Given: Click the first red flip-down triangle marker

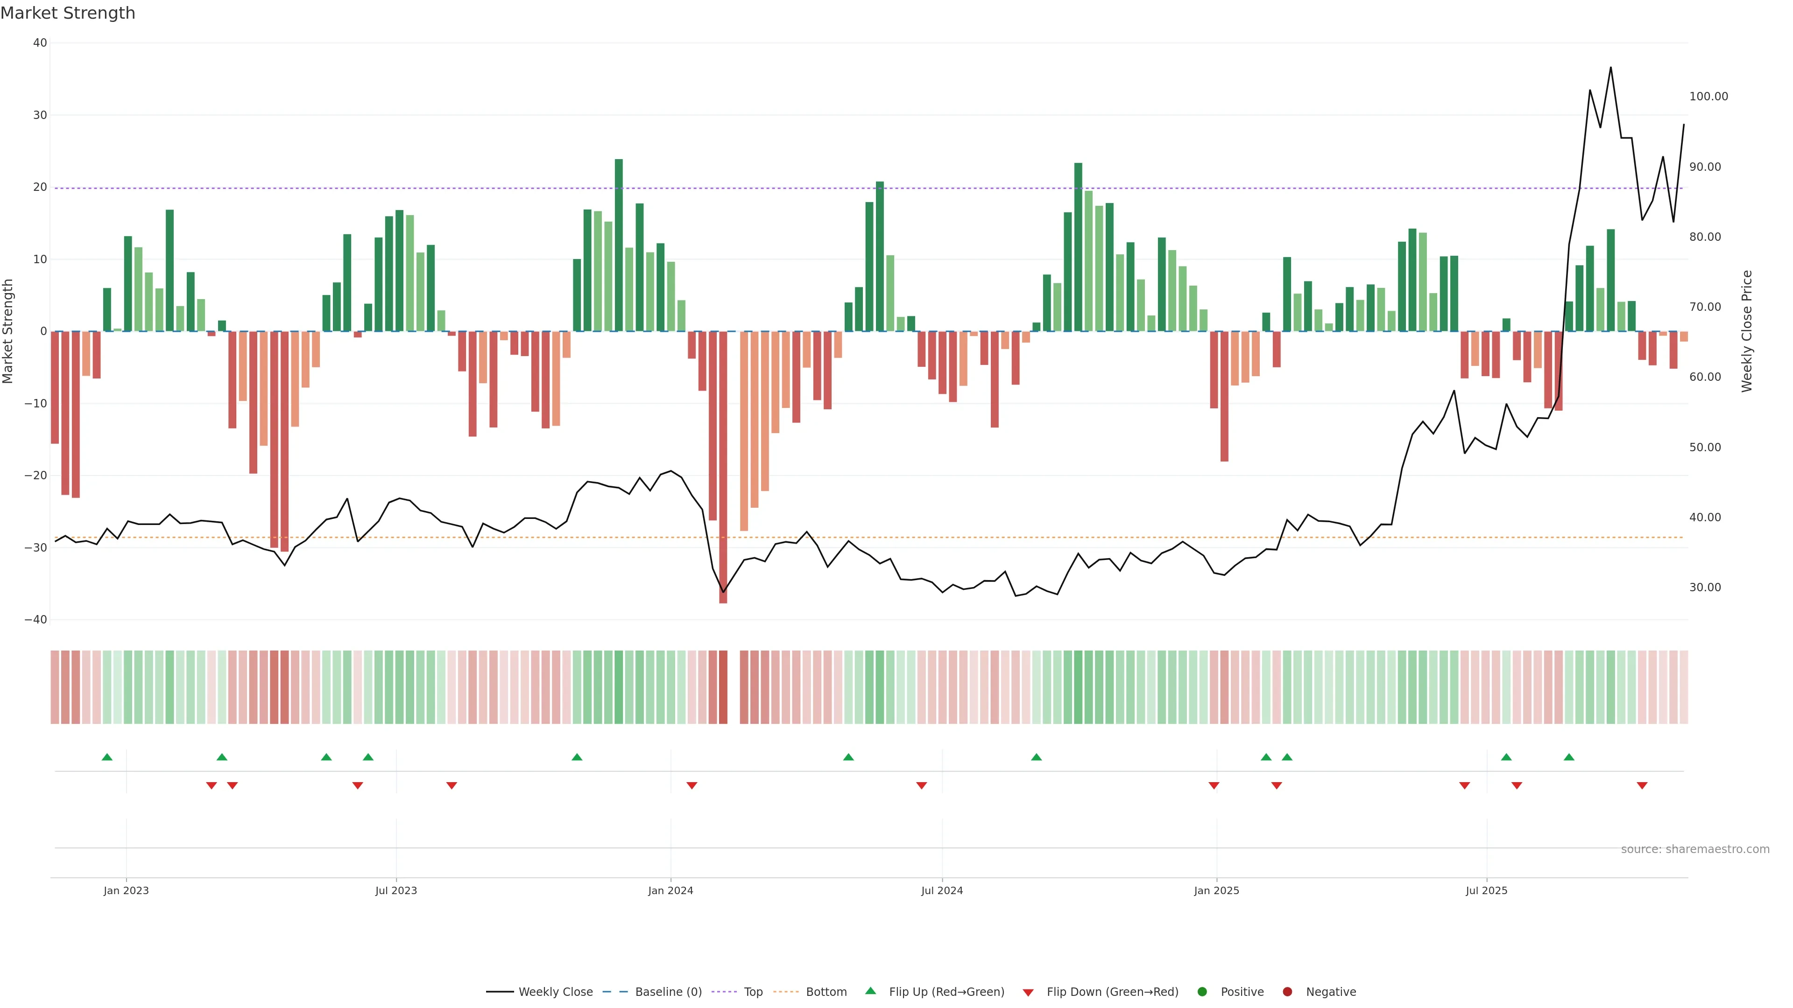Looking at the screenshot, I should (212, 785).
